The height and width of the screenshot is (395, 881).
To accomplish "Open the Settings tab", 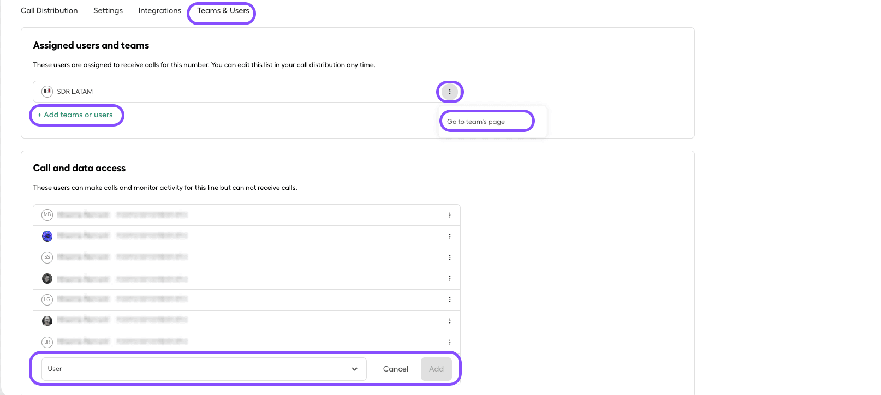I will 108,10.
